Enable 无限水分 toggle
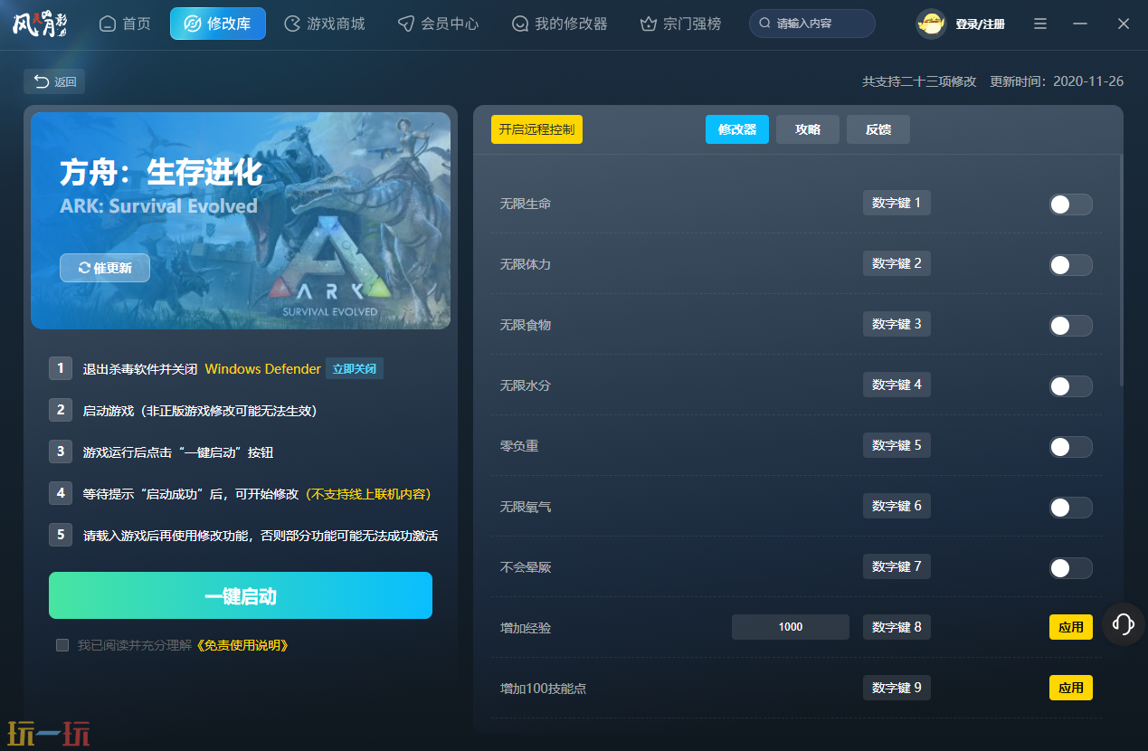This screenshot has width=1148, height=751. pos(1071,386)
